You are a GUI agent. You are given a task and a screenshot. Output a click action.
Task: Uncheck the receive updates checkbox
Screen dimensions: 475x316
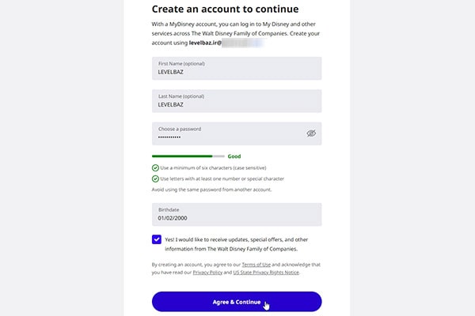(157, 239)
